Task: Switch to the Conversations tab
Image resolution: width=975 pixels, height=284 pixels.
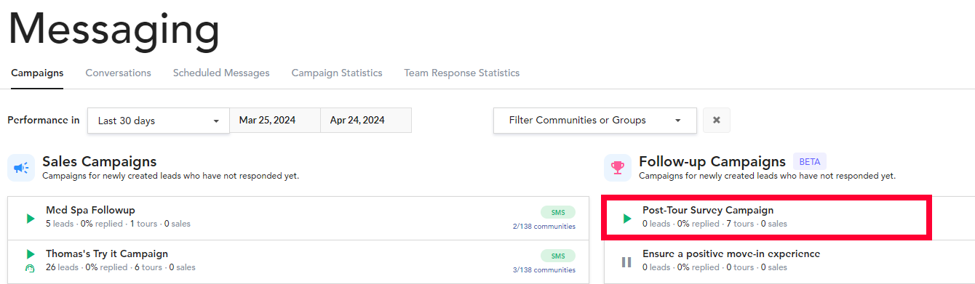Action: [119, 73]
